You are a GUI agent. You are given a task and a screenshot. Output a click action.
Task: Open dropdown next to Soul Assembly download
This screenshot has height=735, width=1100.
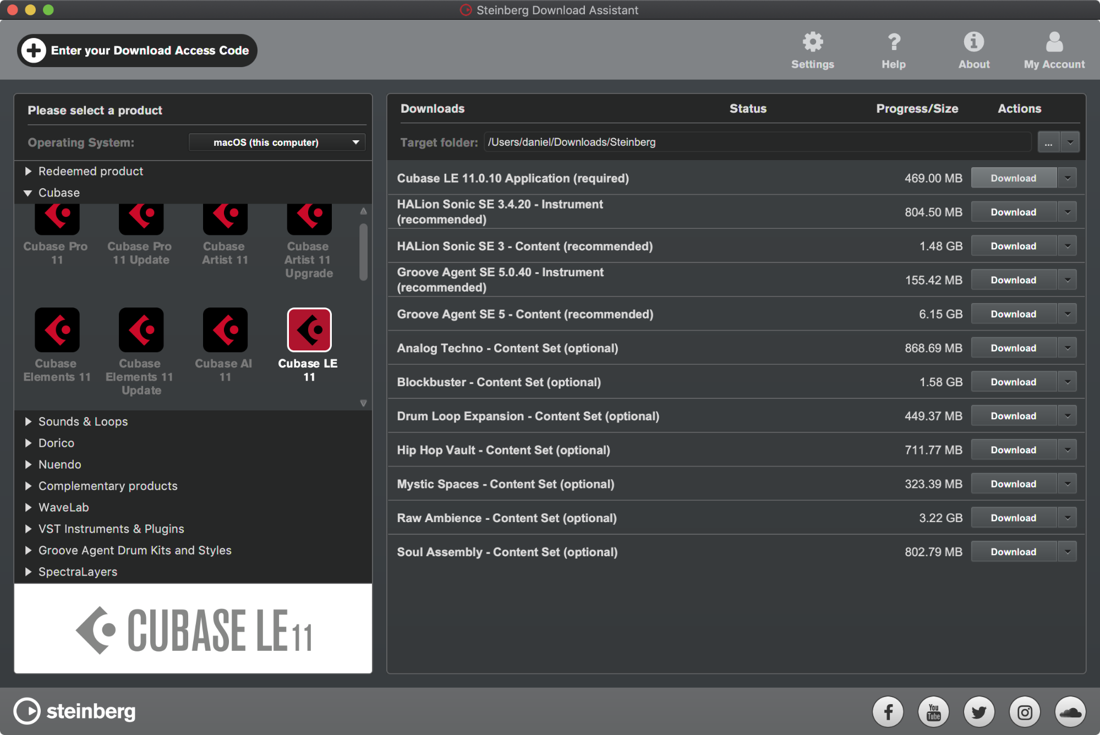(1068, 552)
